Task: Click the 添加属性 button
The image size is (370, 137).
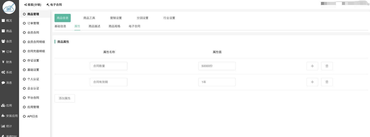Action: (x=65, y=98)
